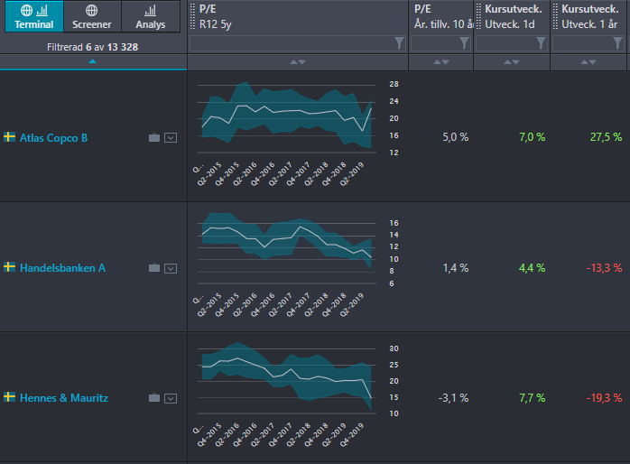Click the filter funnel in P/E R12 5y column
630x464 pixels.
tap(399, 43)
